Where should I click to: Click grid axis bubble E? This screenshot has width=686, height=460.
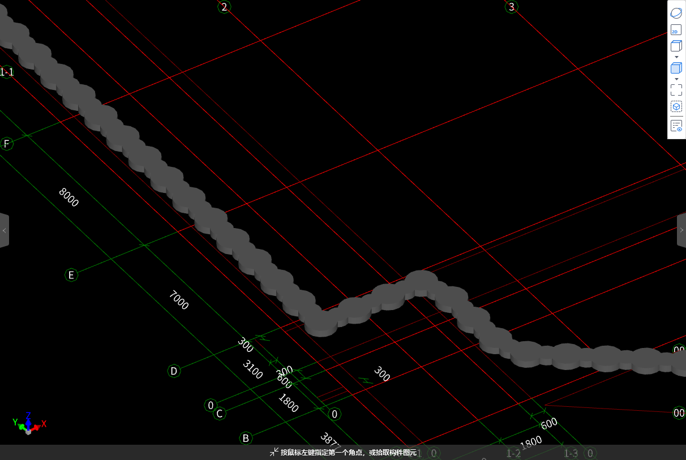pos(71,275)
